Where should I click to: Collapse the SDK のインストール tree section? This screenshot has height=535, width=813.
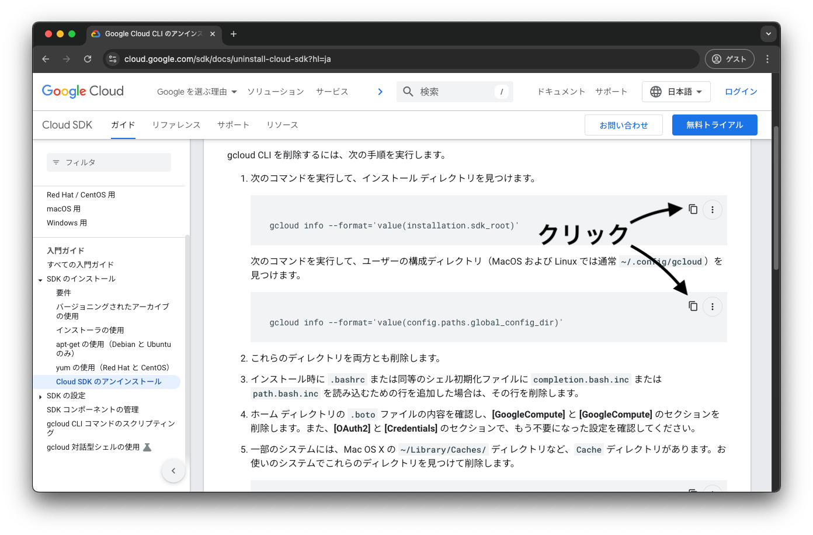[40, 279]
